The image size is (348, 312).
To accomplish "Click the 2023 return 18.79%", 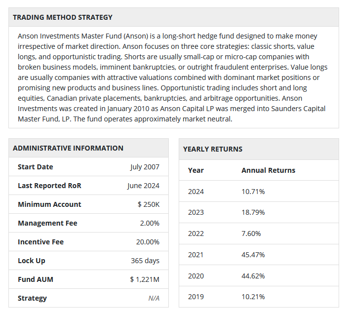I will pyautogui.click(x=253, y=212).
